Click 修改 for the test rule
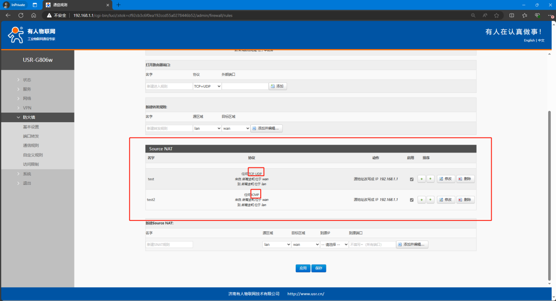556x301 pixels. click(446, 179)
